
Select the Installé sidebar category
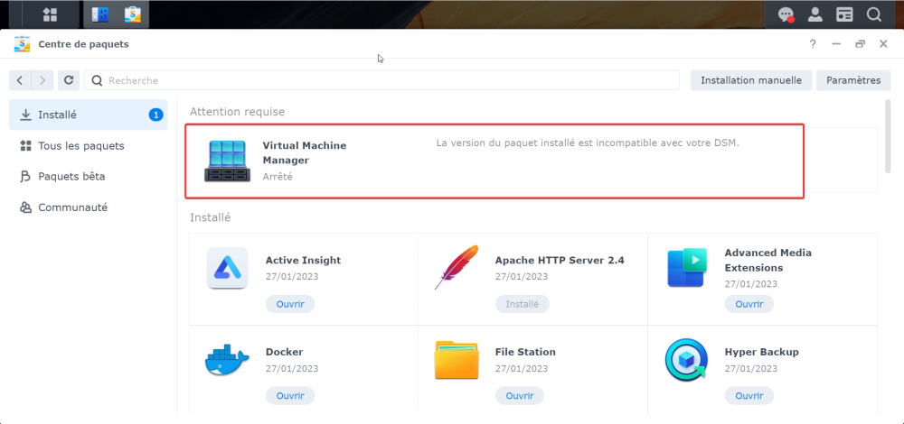[x=89, y=115]
